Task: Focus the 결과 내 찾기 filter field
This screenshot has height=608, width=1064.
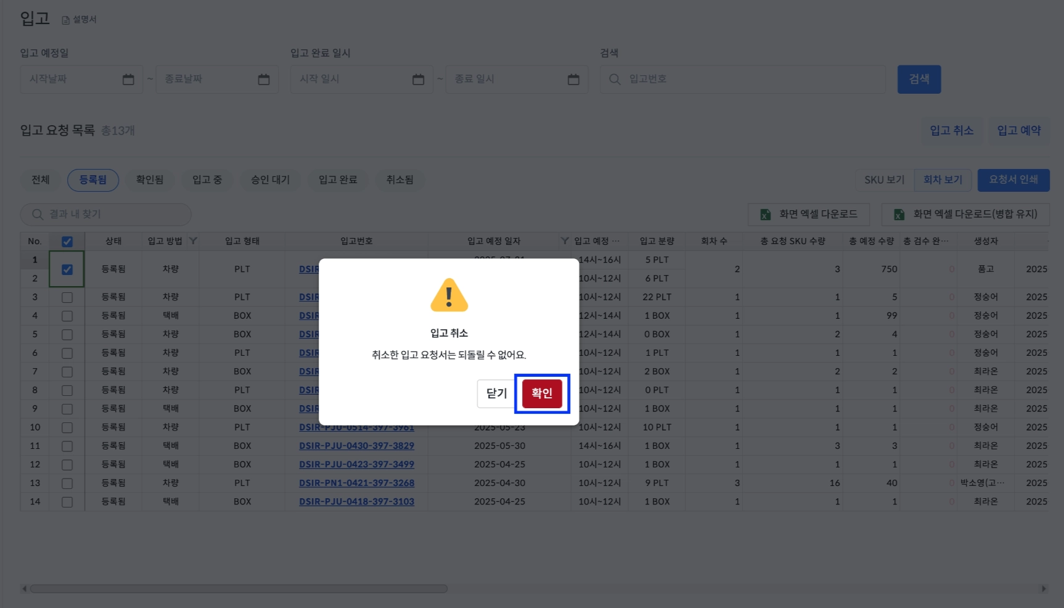Action: [x=106, y=215]
